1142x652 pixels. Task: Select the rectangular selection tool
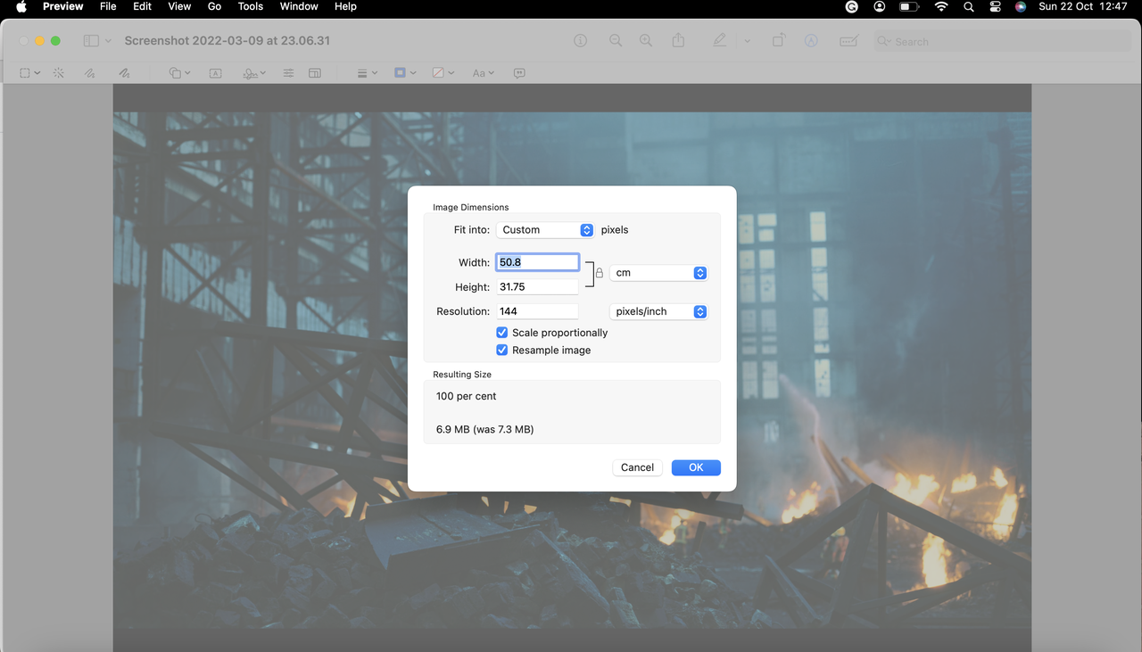pos(25,72)
